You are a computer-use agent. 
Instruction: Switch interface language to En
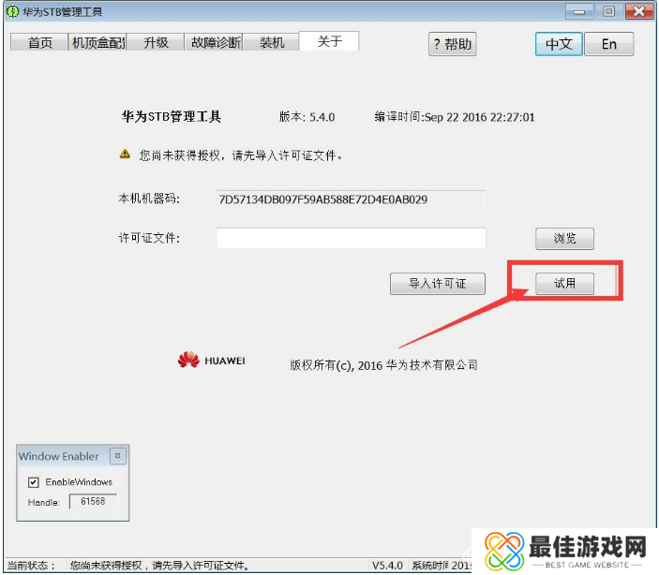coord(608,44)
